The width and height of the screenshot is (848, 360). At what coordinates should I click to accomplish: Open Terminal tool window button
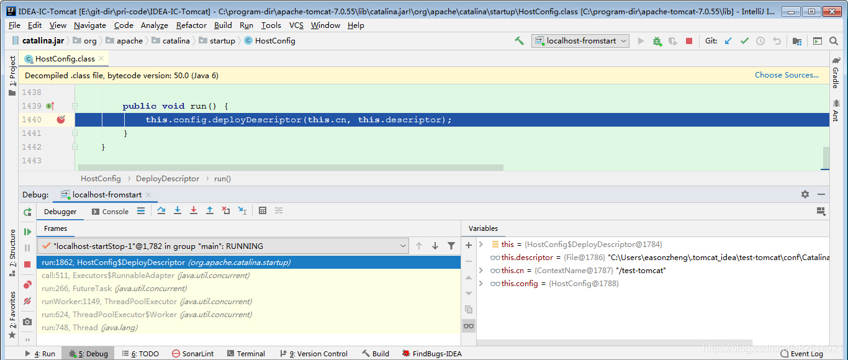245,354
